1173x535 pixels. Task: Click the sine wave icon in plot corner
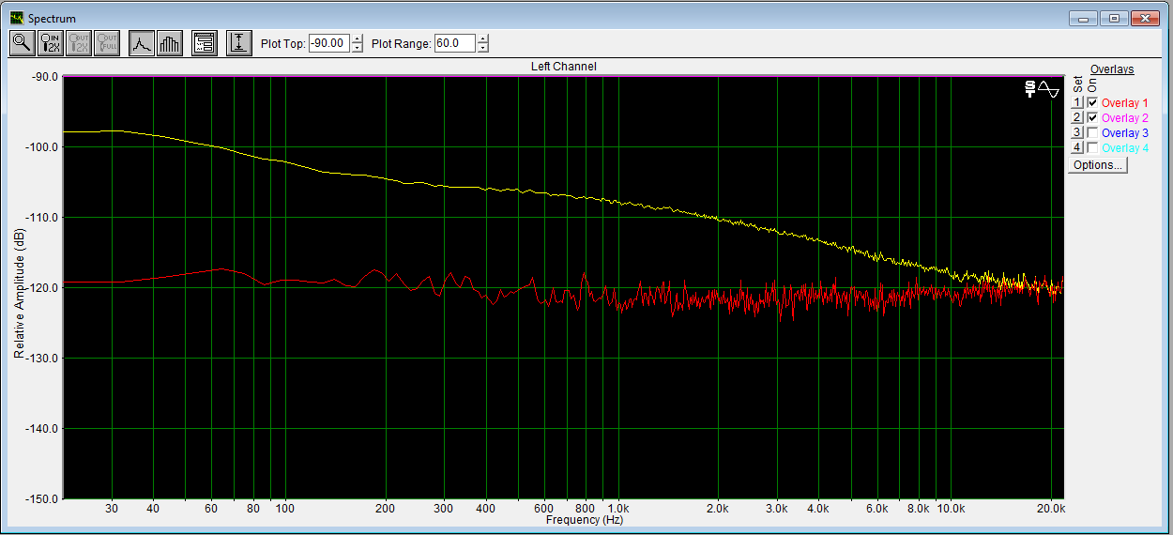tap(1048, 89)
